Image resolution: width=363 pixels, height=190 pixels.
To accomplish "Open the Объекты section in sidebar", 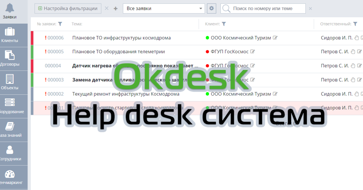I will tap(9, 80).
